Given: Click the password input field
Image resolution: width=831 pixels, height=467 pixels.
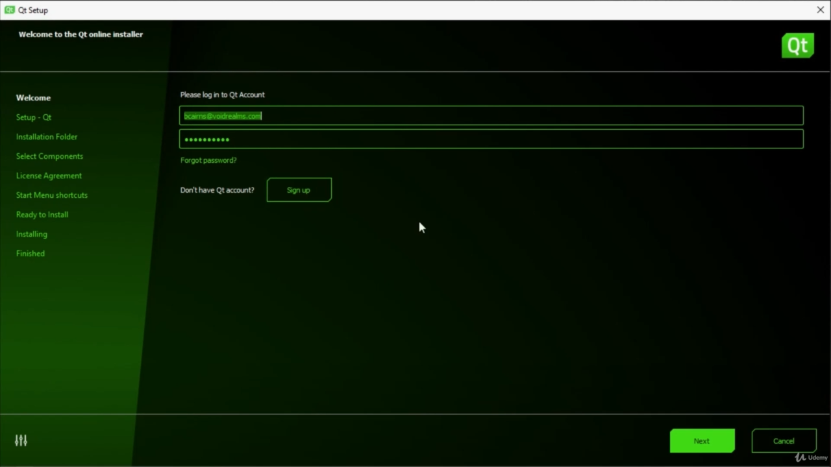Looking at the screenshot, I should (x=491, y=139).
